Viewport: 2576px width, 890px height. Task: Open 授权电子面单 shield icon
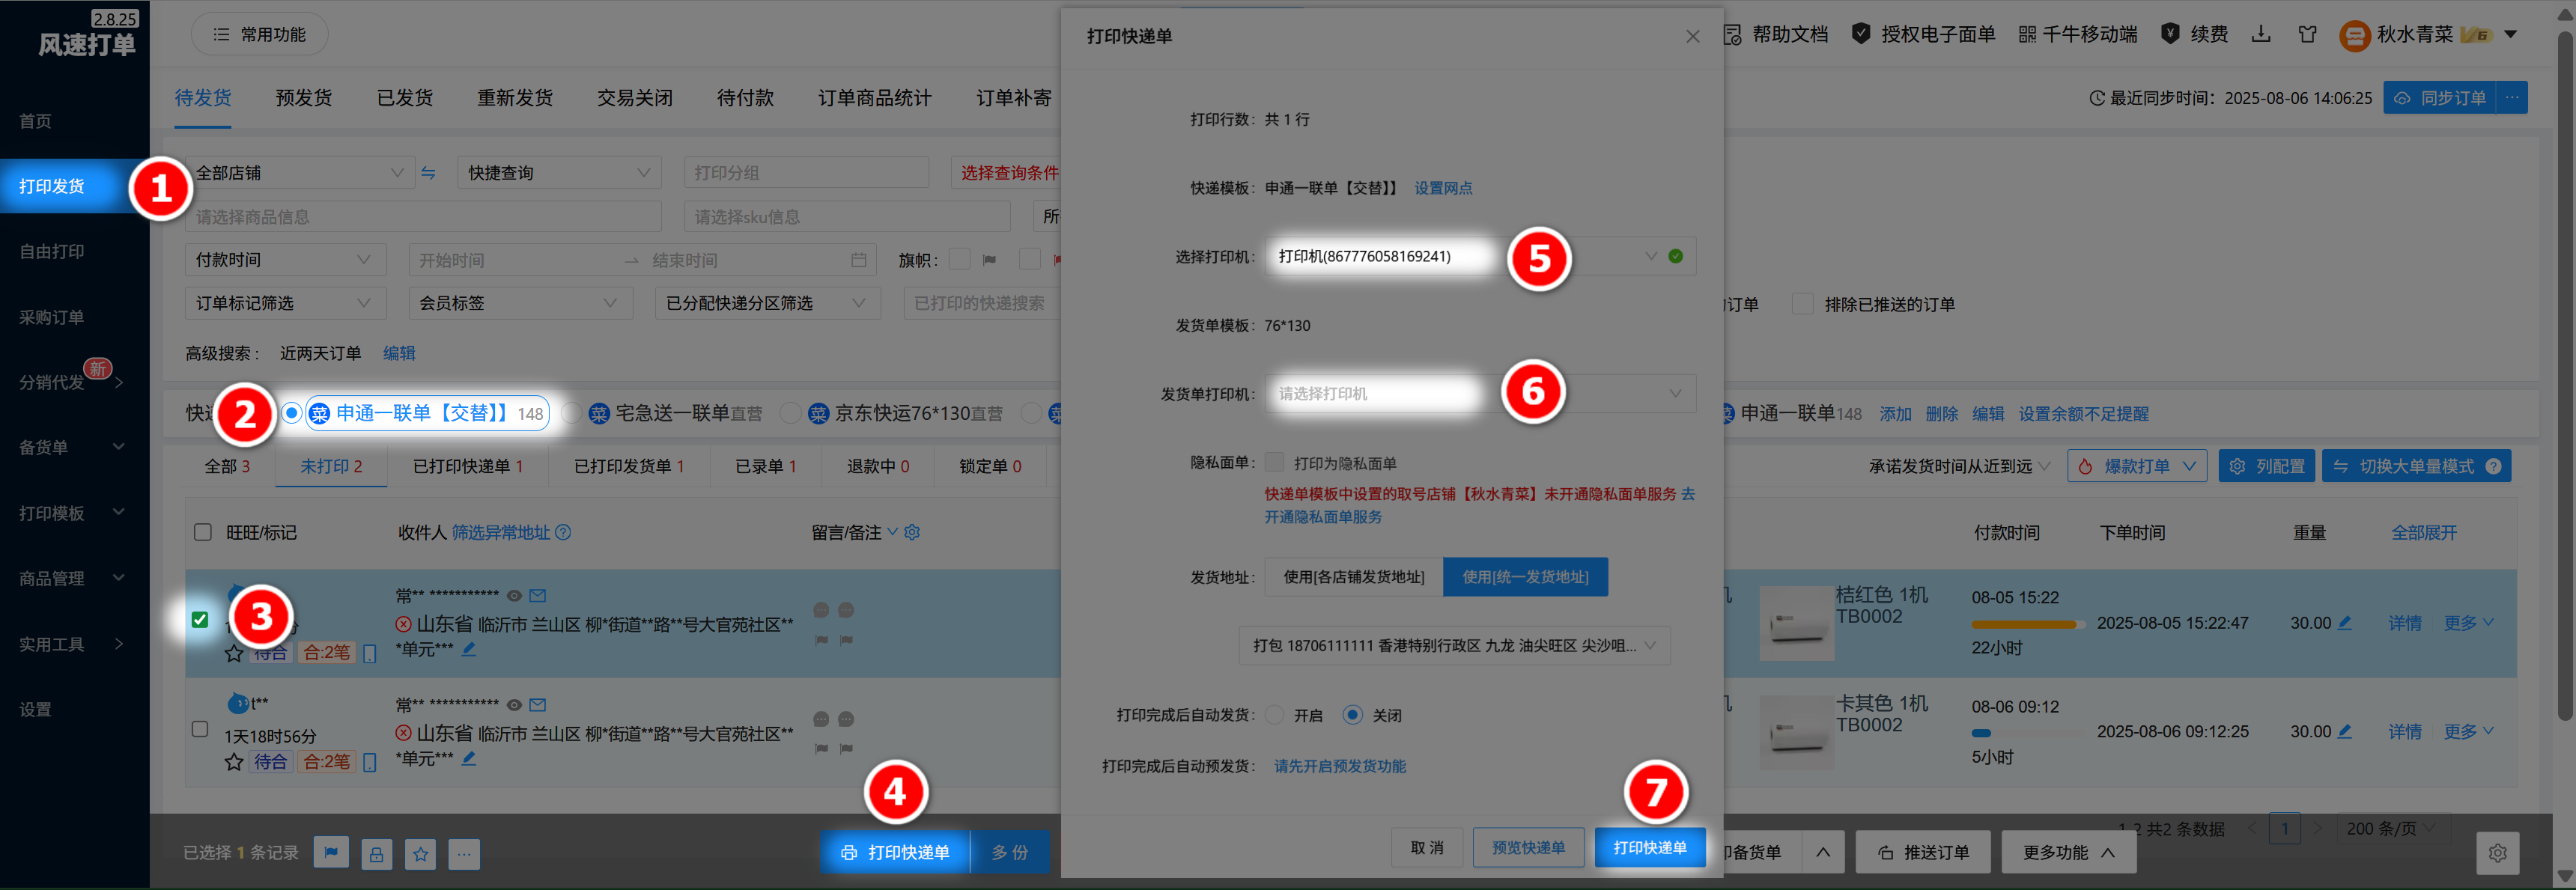(x=1860, y=34)
